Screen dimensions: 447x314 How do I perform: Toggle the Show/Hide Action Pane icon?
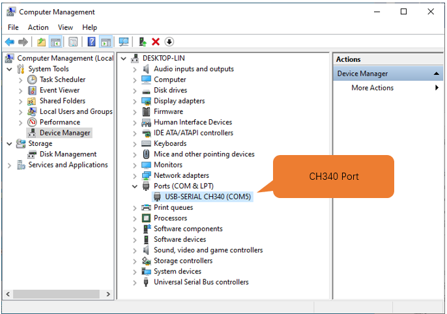[x=106, y=42]
